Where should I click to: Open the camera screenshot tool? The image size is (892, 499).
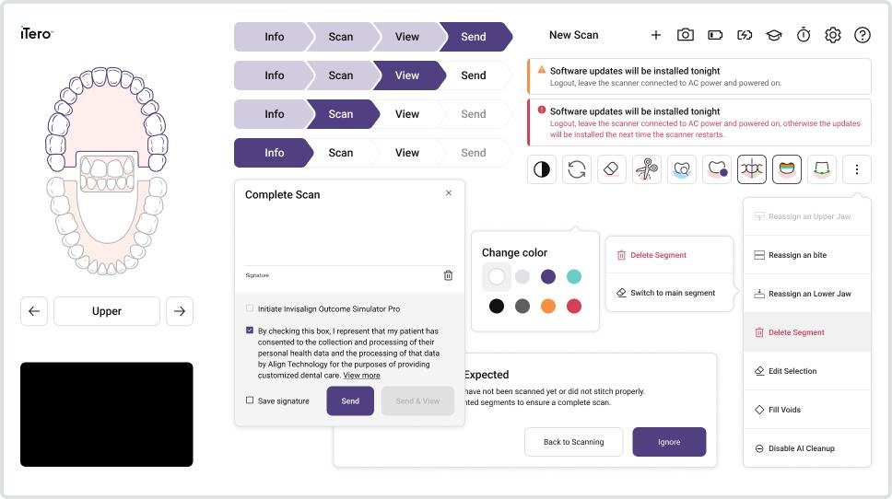pos(686,35)
